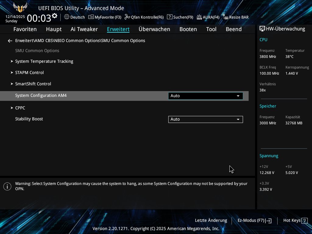
Task: Click the Hot Keys question icon
Action: point(304,221)
